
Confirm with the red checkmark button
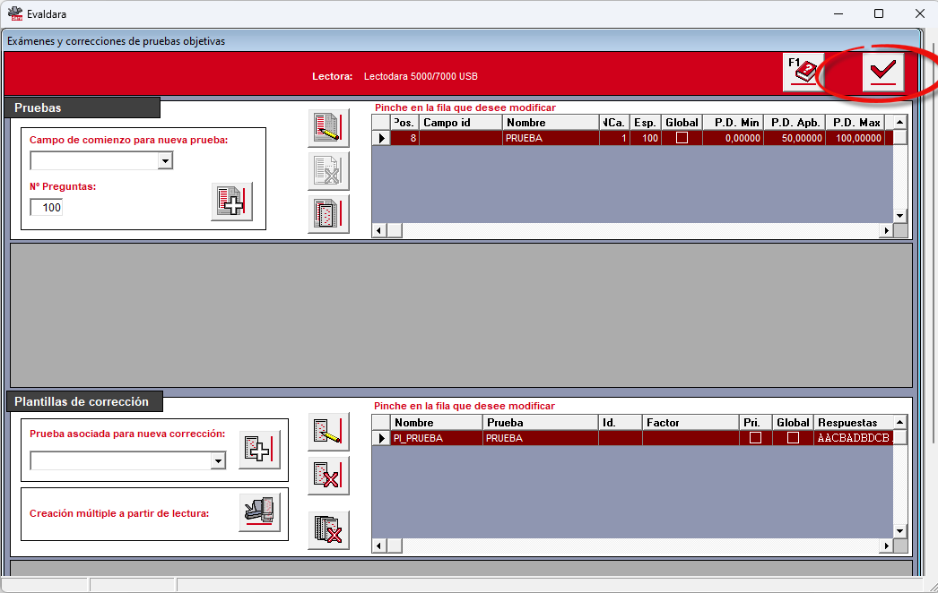882,73
